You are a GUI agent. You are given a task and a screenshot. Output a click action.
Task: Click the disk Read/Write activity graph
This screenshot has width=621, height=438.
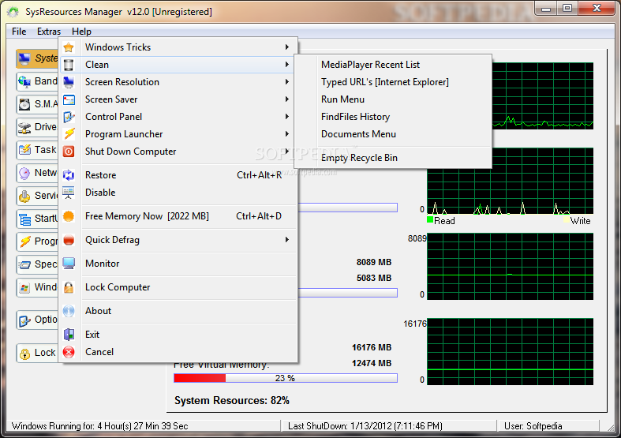[x=510, y=181]
